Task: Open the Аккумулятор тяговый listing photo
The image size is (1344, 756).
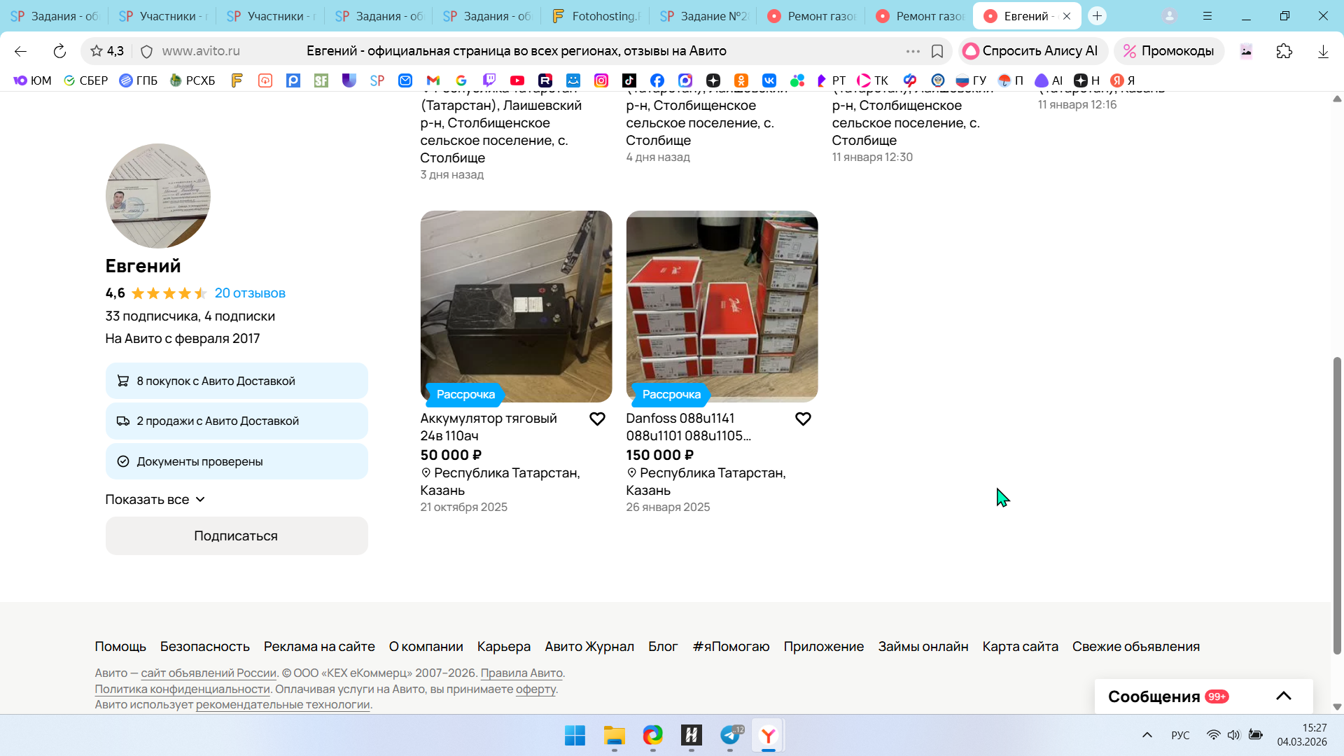Action: click(516, 306)
